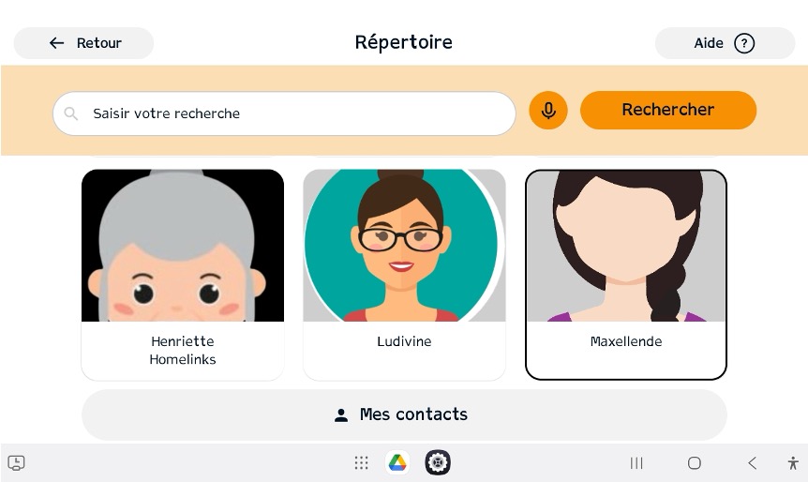Tap the system back chevron
Image resolution: width=808 pixels, height=482 pixels.
click(753, 463)
